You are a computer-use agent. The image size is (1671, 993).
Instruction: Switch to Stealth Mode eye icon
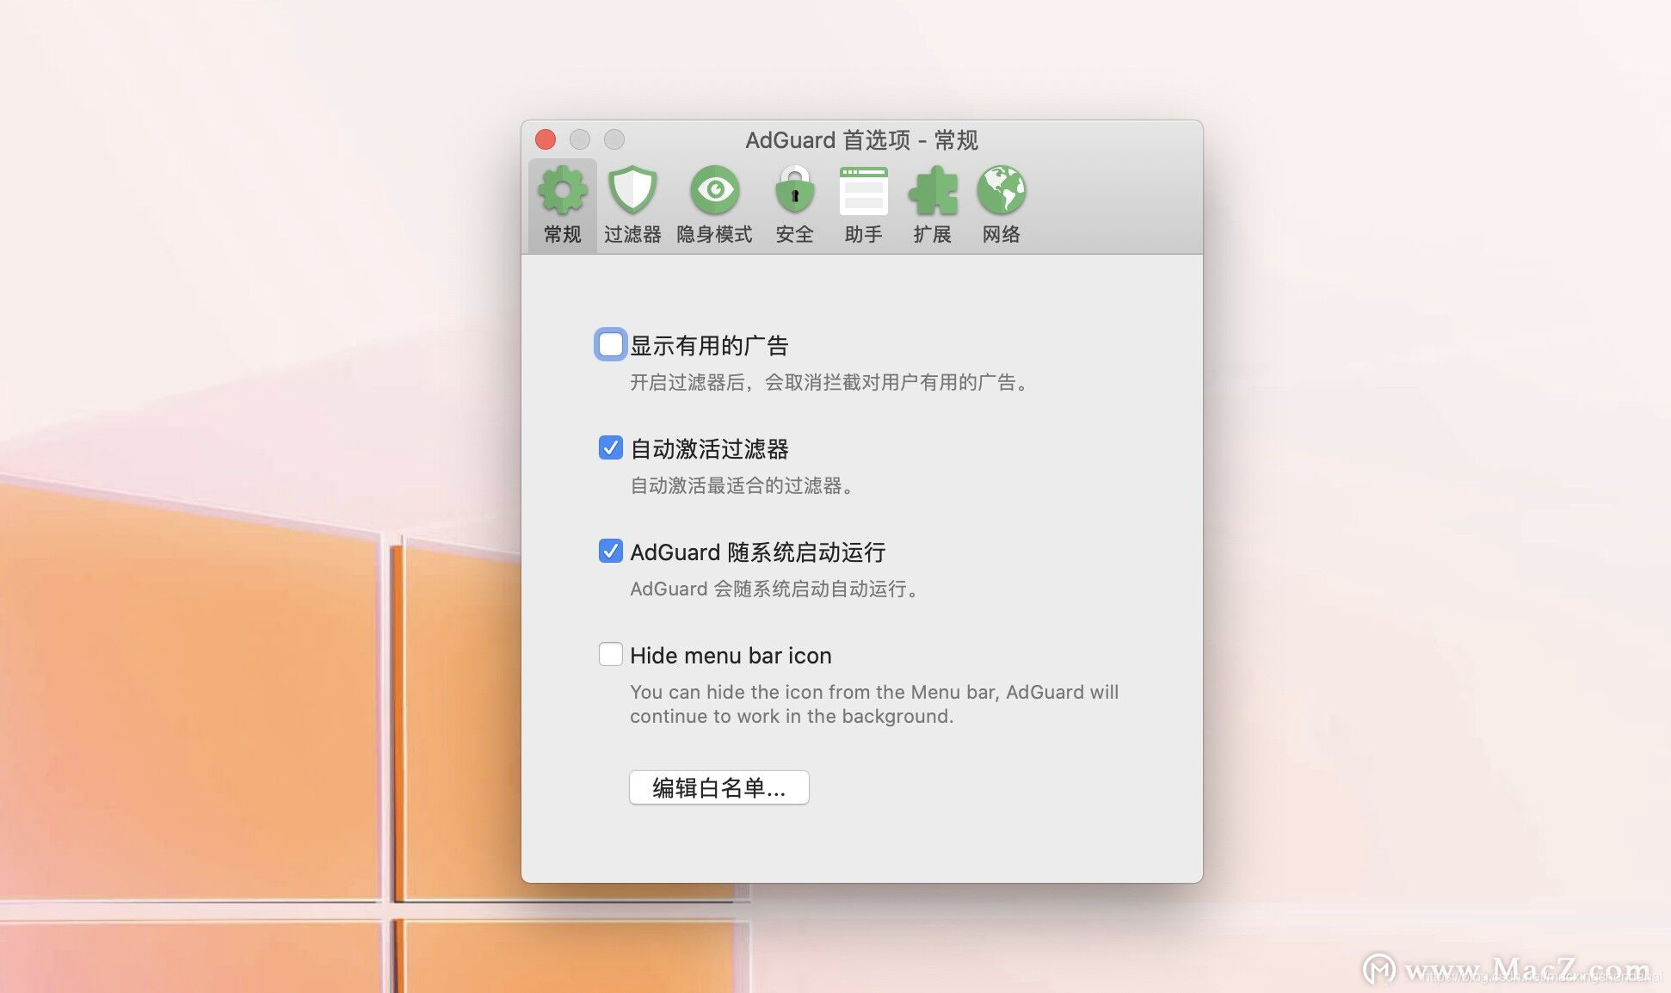click(x=714, y=191)
